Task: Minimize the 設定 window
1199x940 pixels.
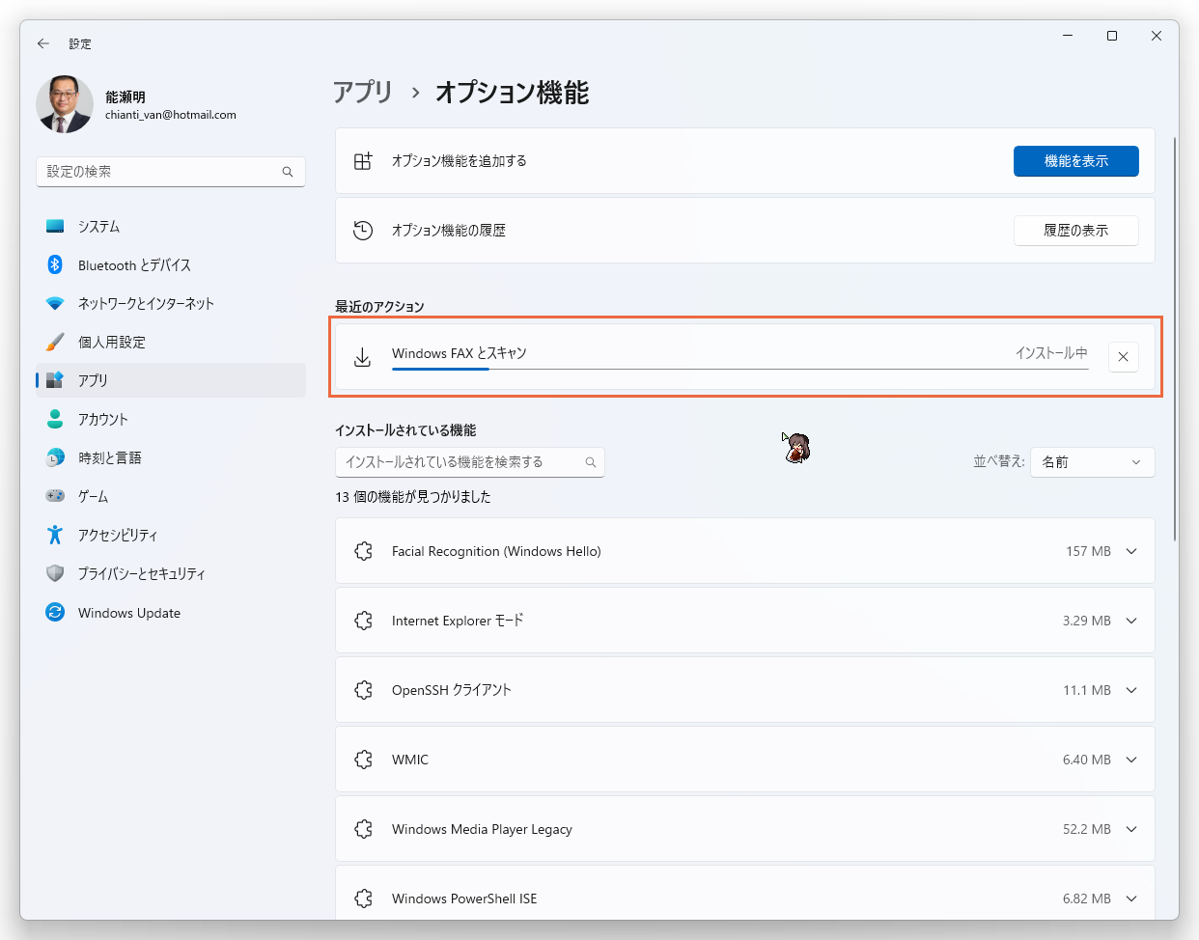Action: (1068, 36)
